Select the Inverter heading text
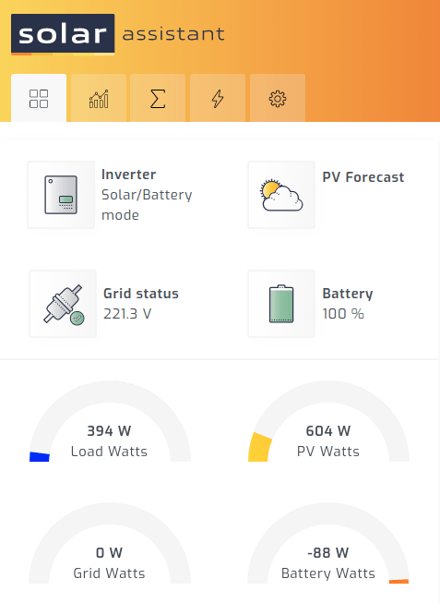The width and height of the screenshot is (440, 603). click(129, 175)
